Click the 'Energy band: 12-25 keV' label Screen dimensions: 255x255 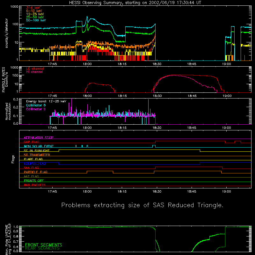click(x=46, y=101)
